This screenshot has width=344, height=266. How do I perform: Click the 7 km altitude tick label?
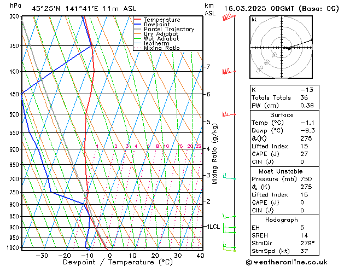click(x=208, y=67)
